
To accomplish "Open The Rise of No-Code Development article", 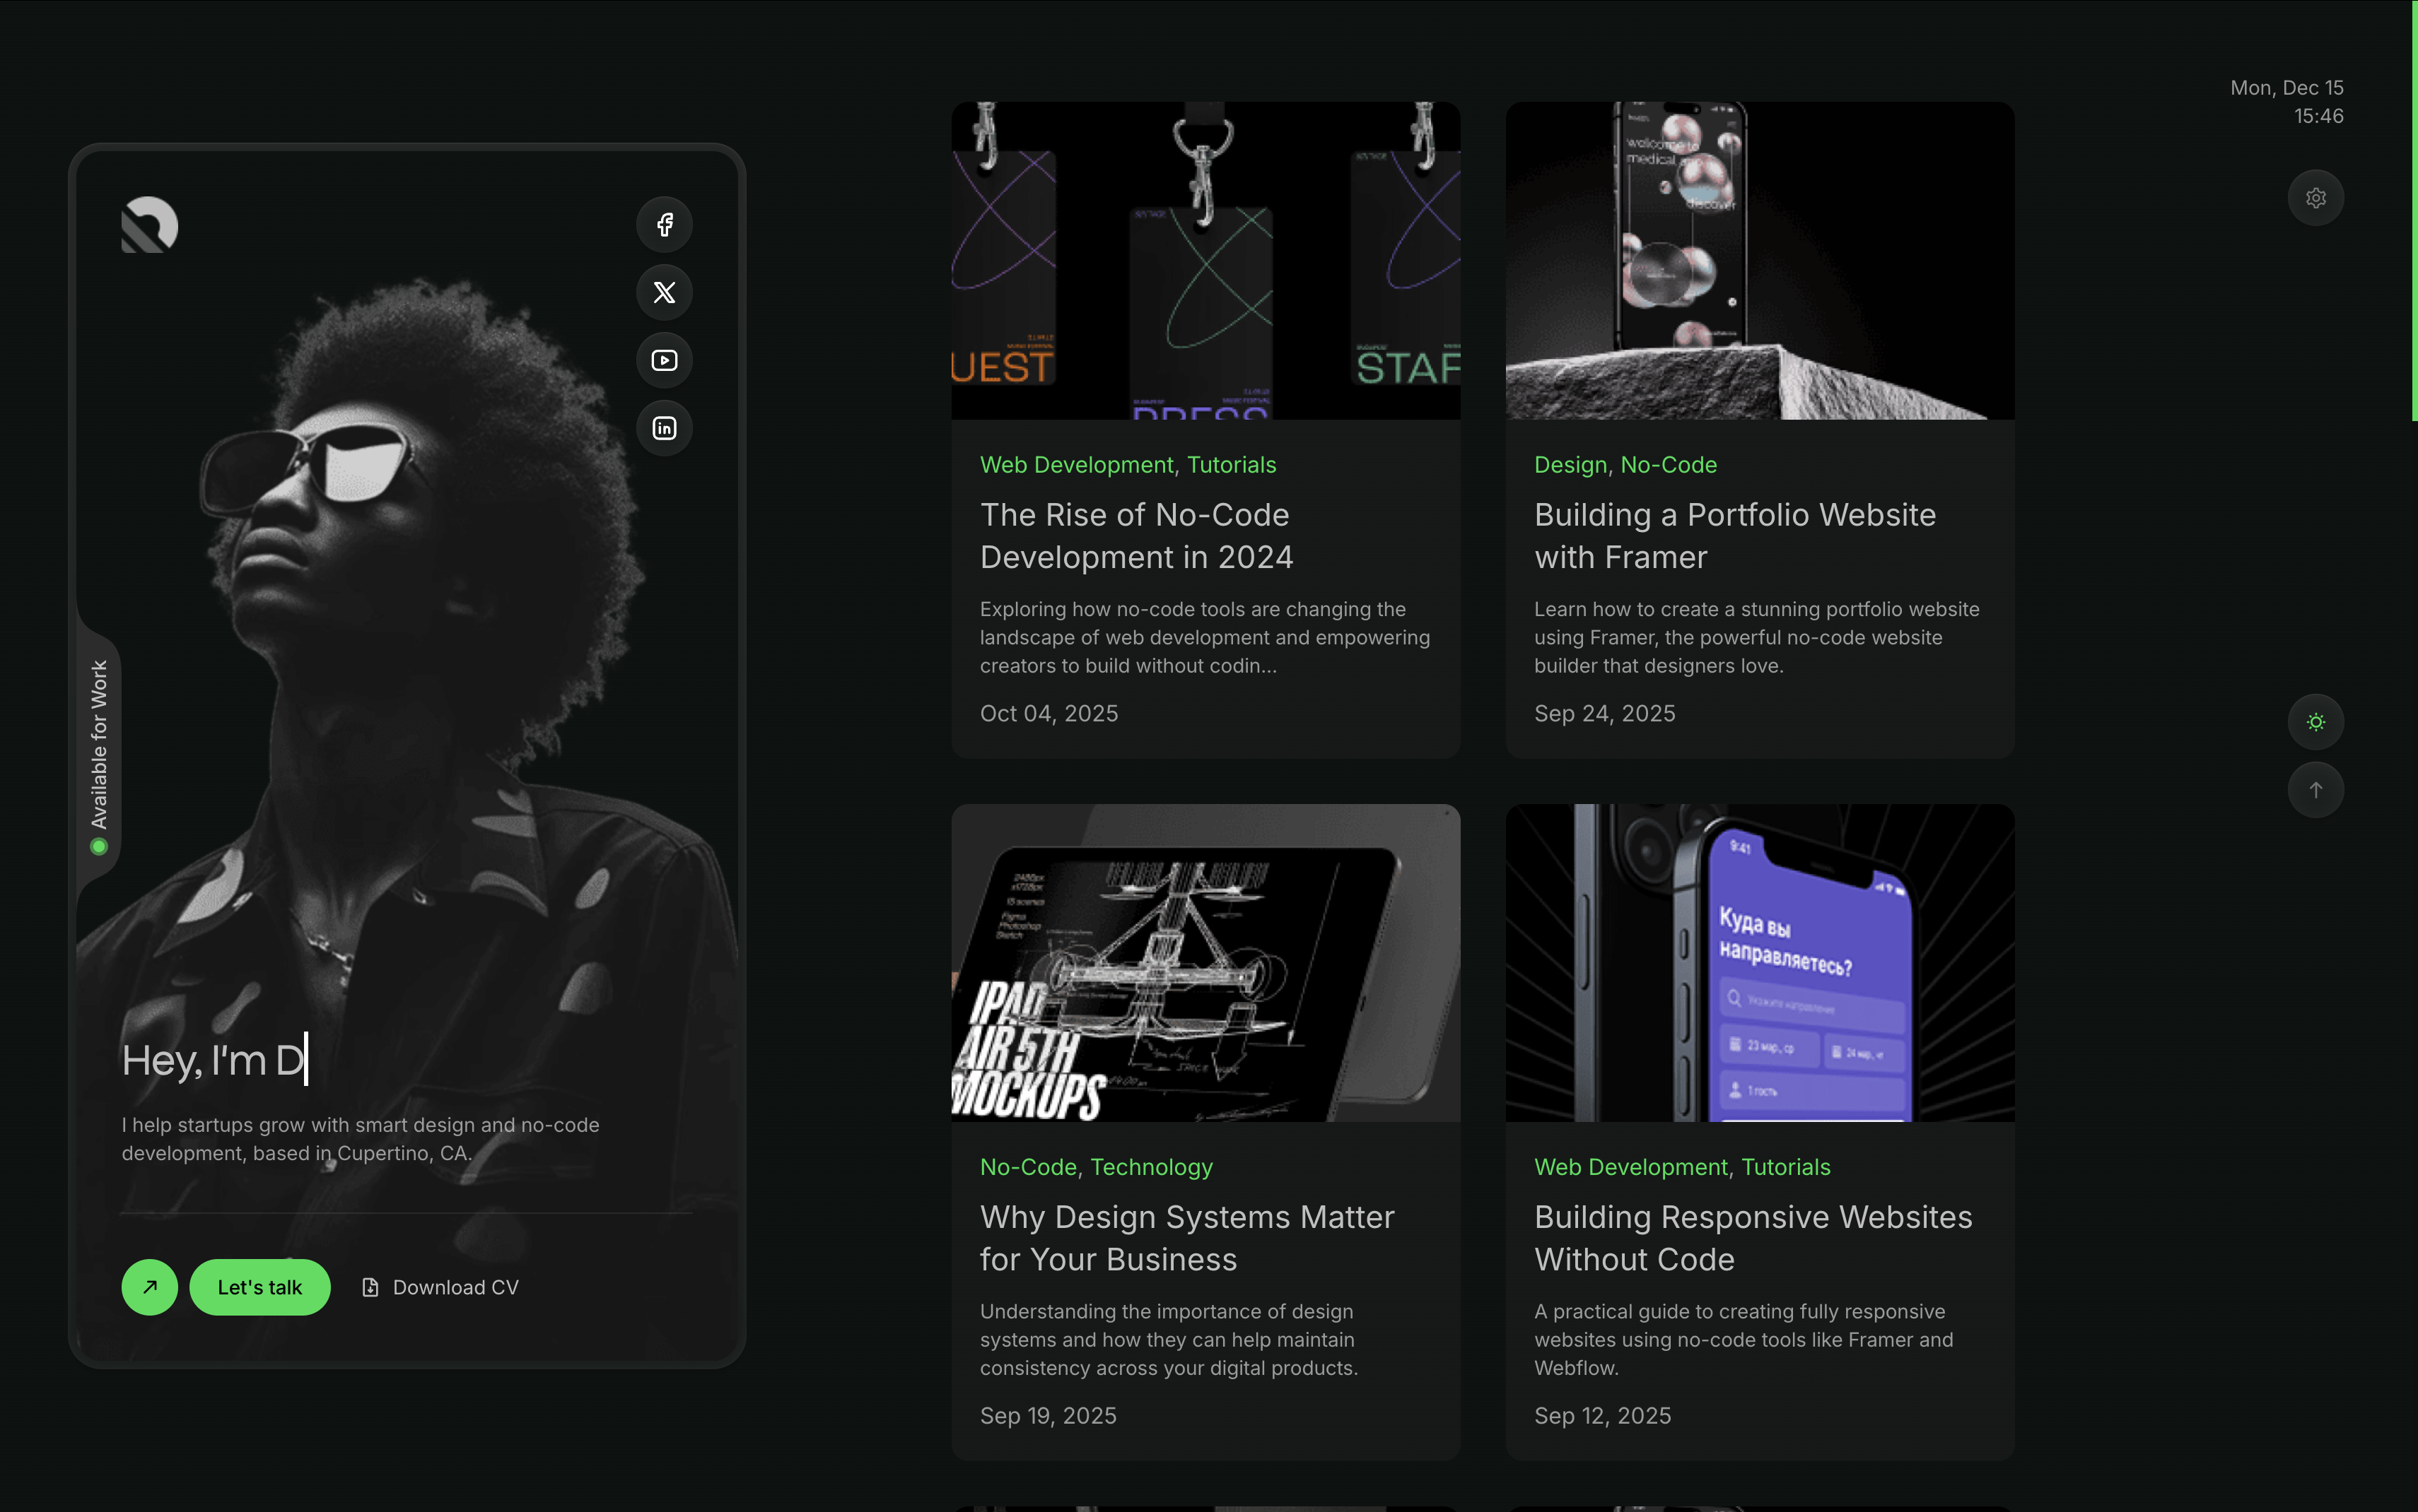I will 1135,536.
